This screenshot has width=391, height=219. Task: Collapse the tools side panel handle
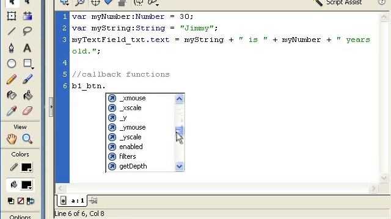point(51,107)
